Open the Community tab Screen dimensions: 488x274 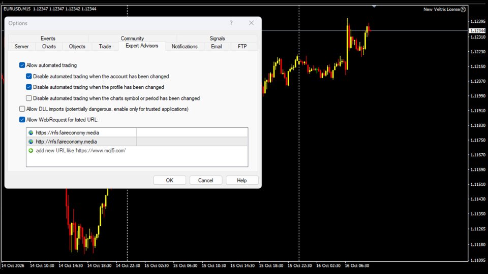pyautogui.click(x=132, y=38)
